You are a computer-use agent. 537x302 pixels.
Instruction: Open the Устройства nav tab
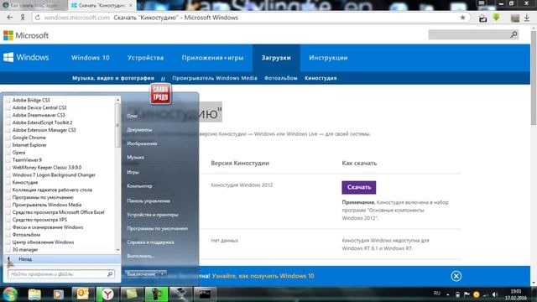click(145, 58)
